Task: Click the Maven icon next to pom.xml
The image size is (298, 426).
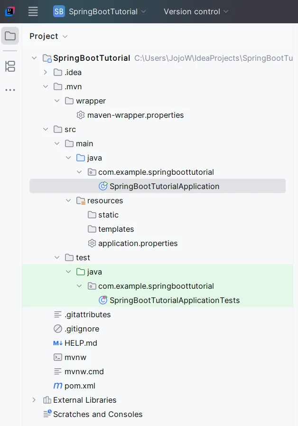Action: coord(58,386)
